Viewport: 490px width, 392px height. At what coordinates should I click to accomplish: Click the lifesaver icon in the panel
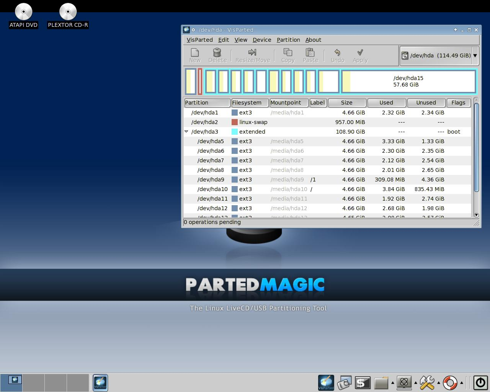tap(450, 382)
